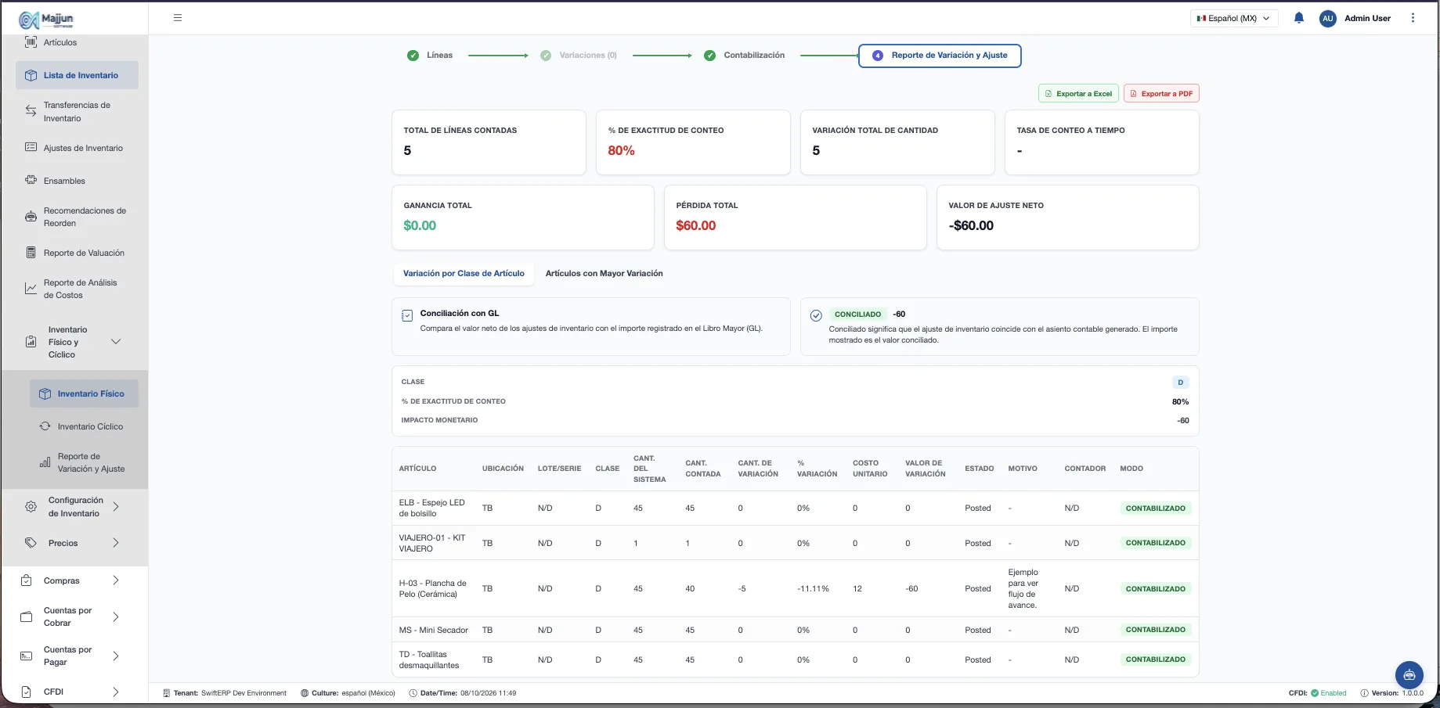Click the Ensambles puzzle icon
This screenshot has width=1440, height=708.
pos(31,180)
